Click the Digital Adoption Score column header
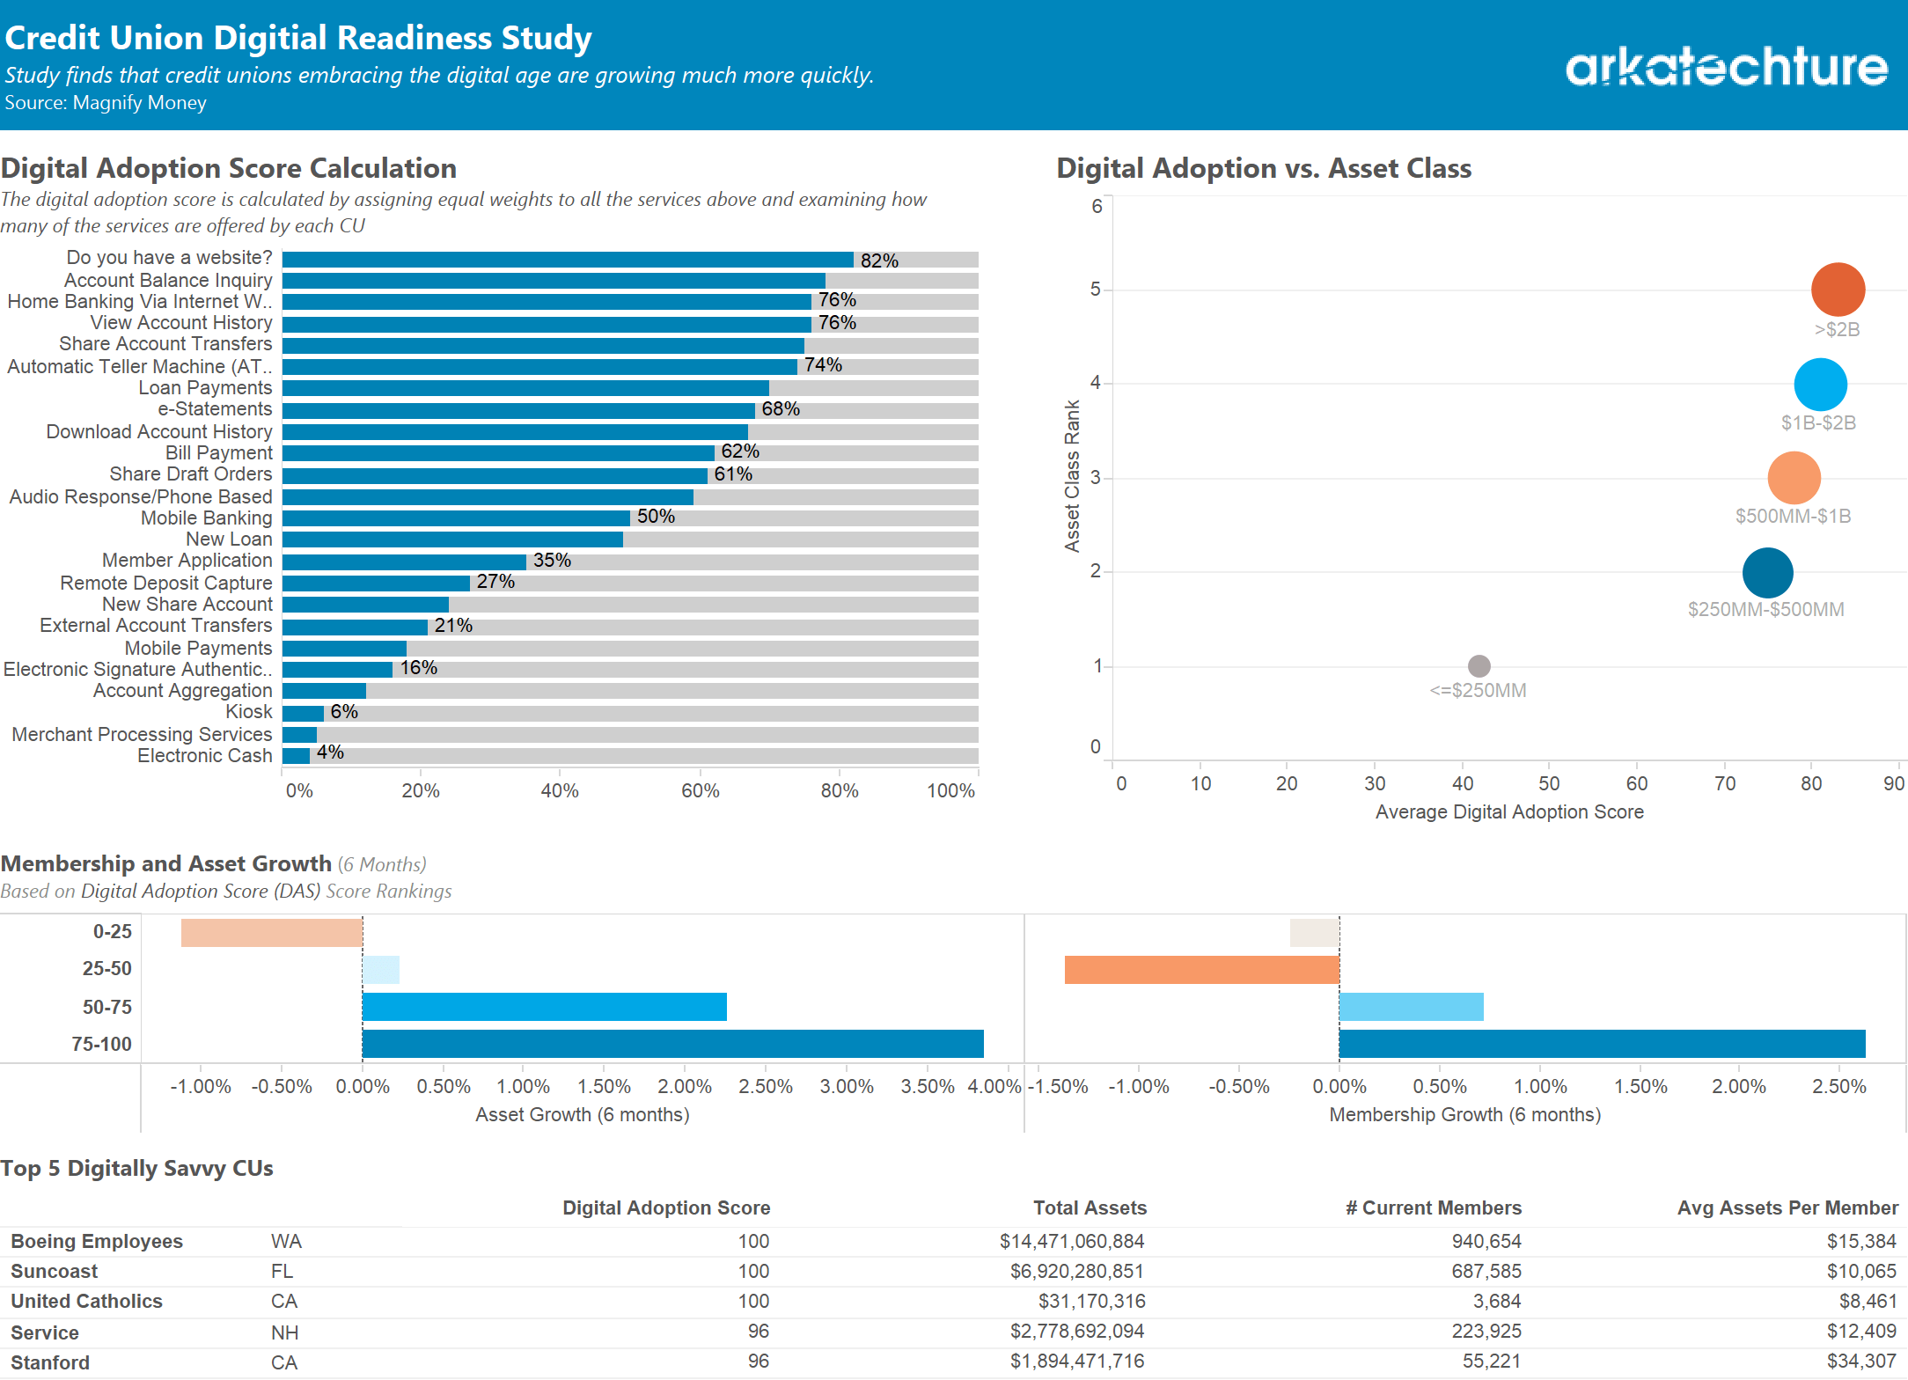The image size is (1908, 1380). point(666,1207)
